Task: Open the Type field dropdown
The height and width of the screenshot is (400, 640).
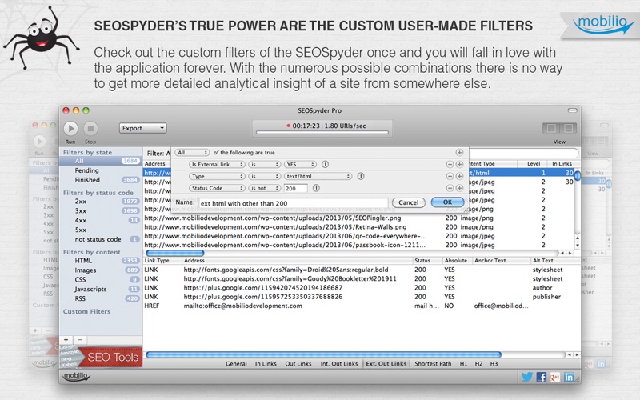Action: 217,176
